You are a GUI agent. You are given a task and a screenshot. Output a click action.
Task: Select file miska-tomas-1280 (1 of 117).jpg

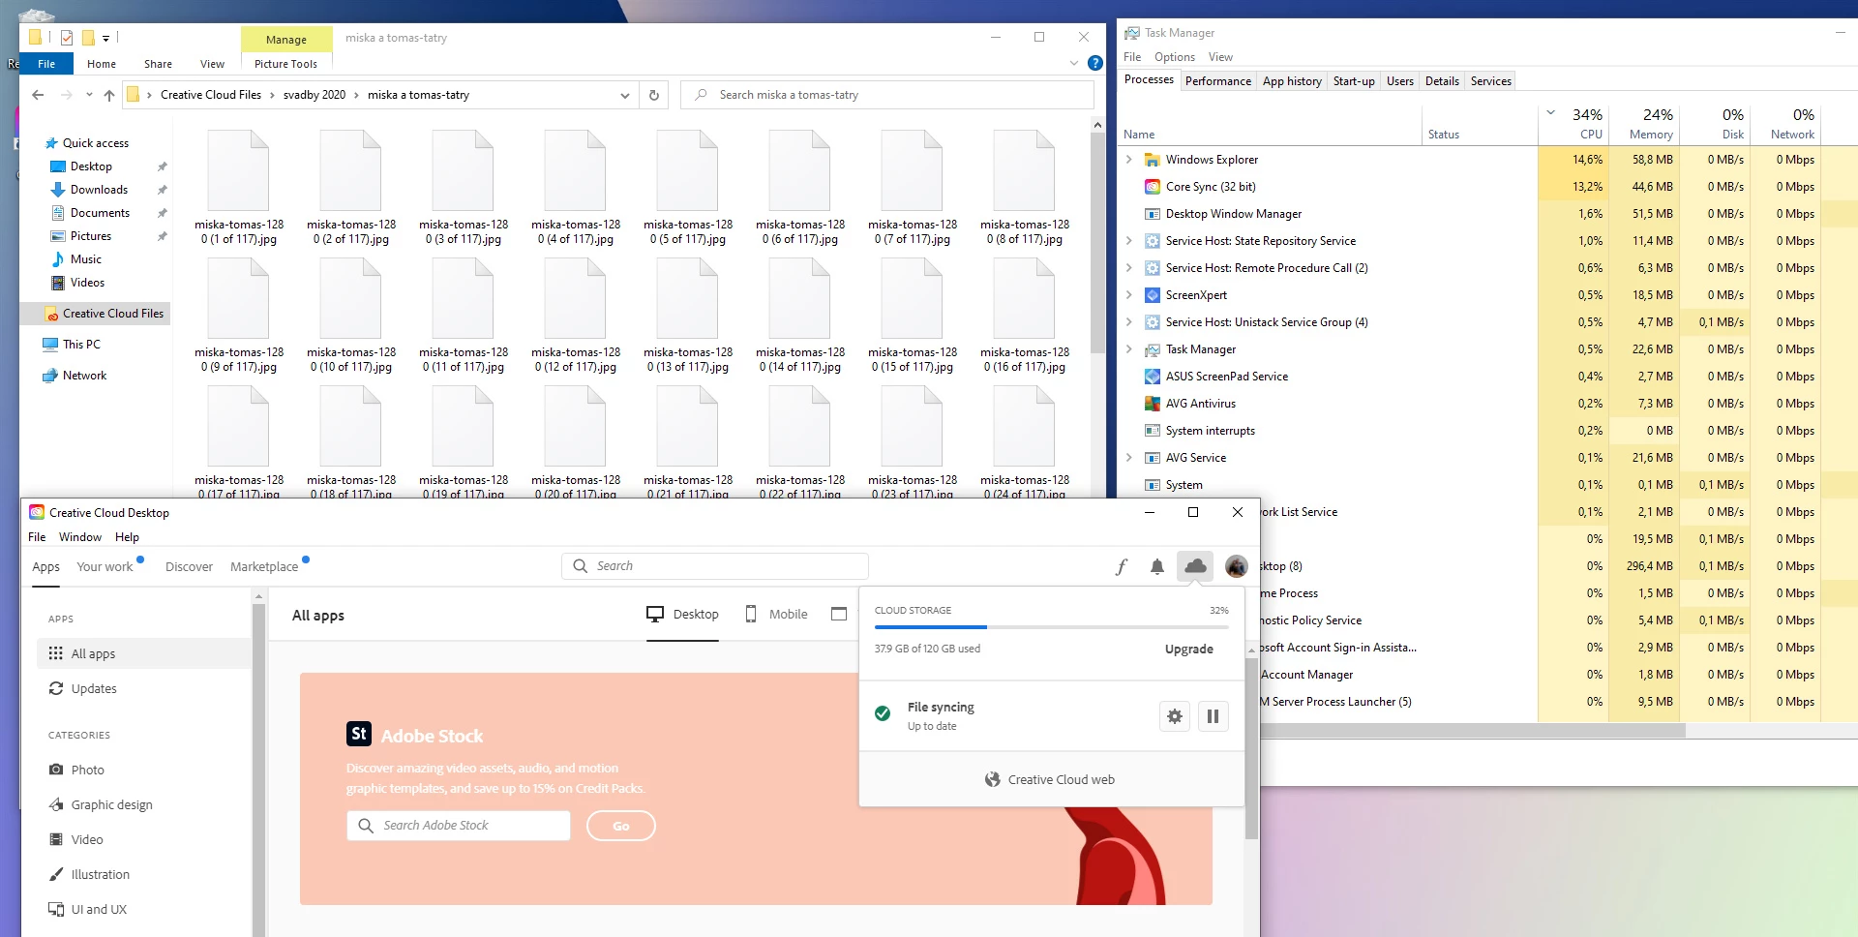[239, 189]
